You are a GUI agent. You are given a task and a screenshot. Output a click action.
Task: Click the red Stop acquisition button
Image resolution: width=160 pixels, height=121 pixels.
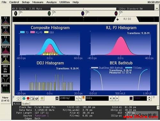tap(28, 98)
